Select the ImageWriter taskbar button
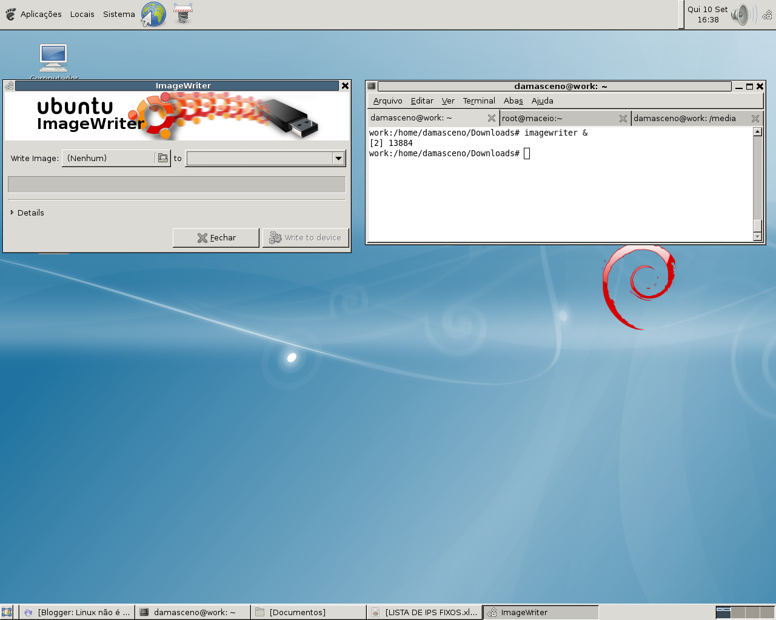Image resolution: width=776 pixels, height=620 pixels. (x=540, y=612)
